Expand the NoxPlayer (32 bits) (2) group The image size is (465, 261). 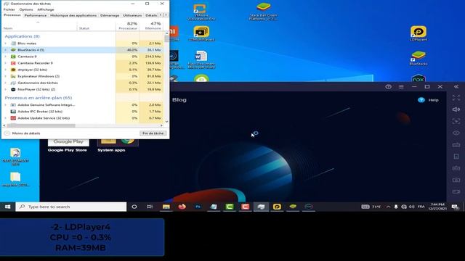tap(5, 89)
